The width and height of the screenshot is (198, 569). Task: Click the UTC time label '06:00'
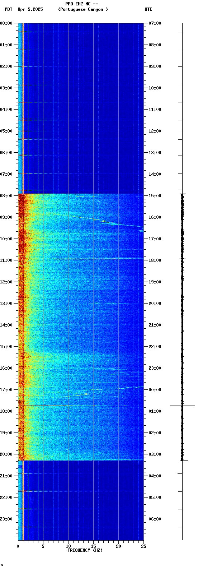pos(155,519)
